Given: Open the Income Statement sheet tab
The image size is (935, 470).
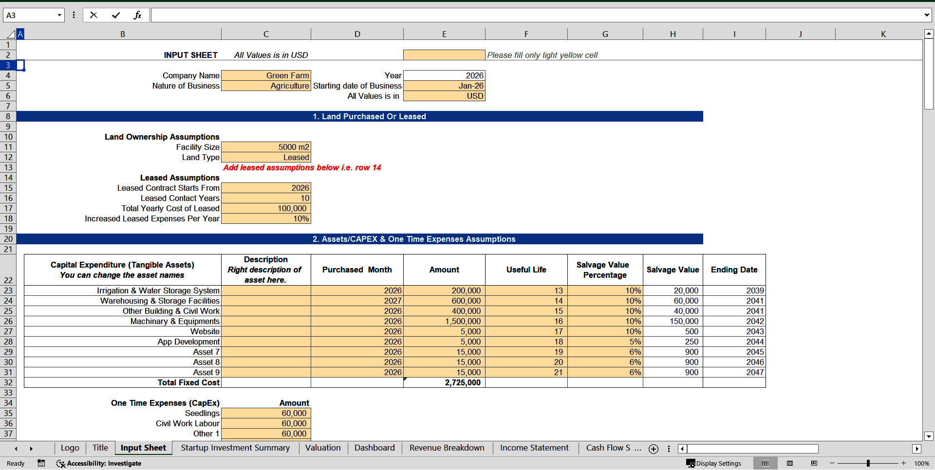Looking at the screenshot, I should (534, 448).
